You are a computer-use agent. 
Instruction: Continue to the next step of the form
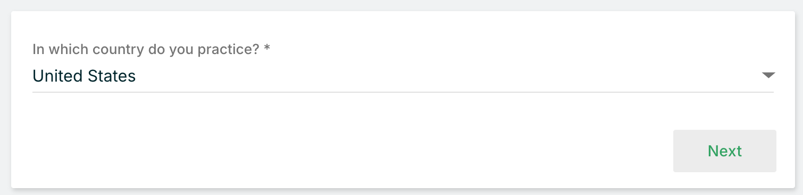click(x=724, y=151)
